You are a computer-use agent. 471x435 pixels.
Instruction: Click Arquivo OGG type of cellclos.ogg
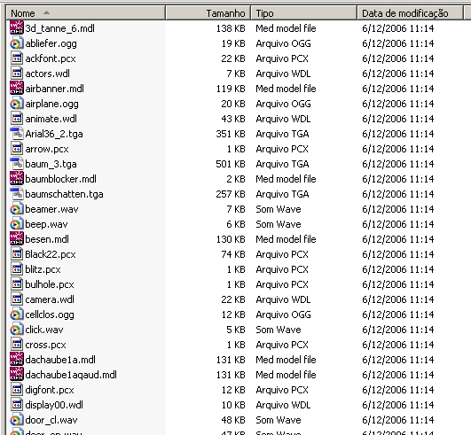283,315
